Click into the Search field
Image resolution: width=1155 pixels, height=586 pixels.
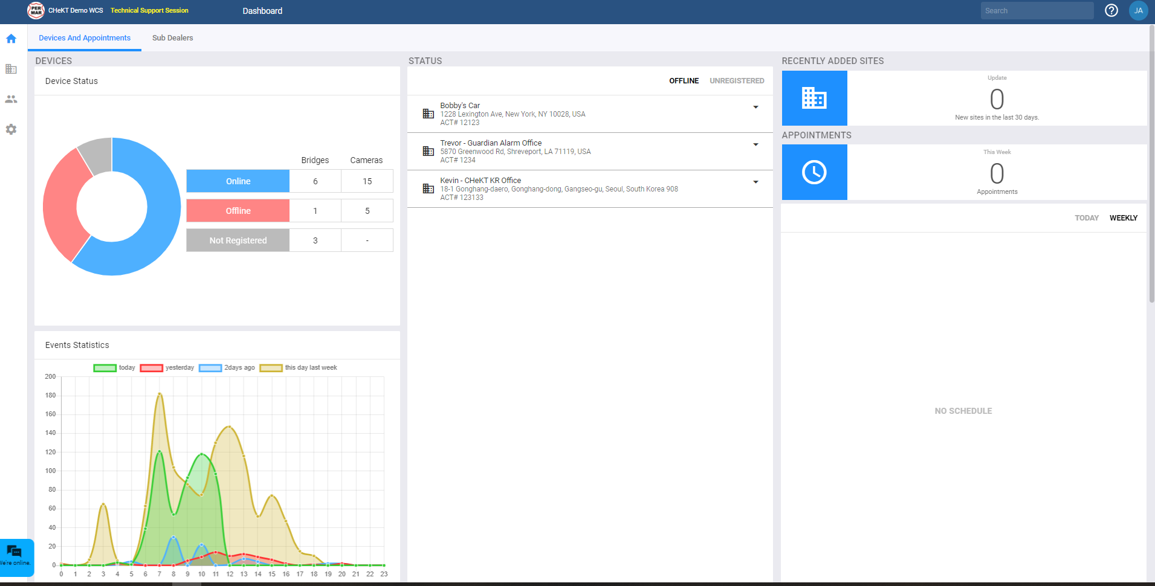click(1037, 10)
